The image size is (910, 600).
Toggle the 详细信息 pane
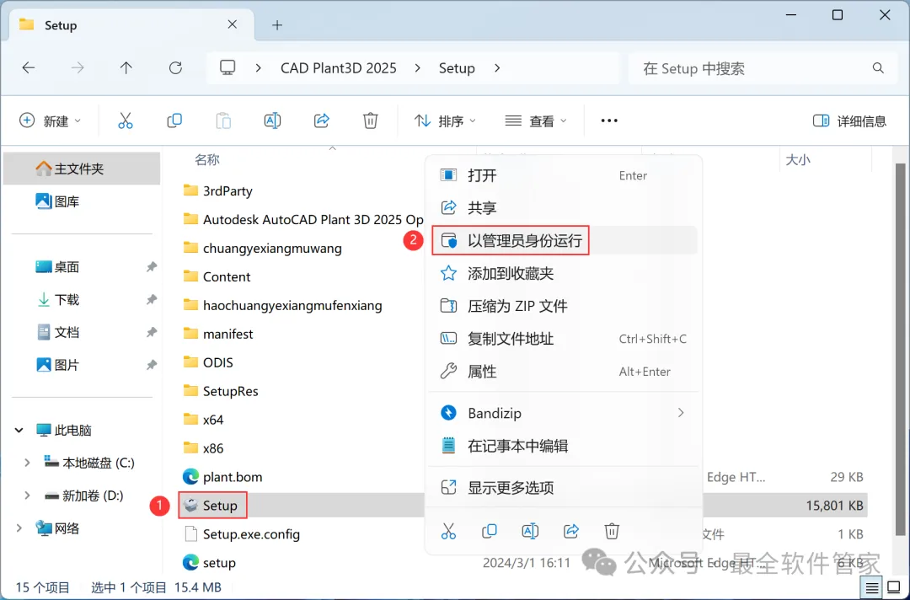(849, 121)
